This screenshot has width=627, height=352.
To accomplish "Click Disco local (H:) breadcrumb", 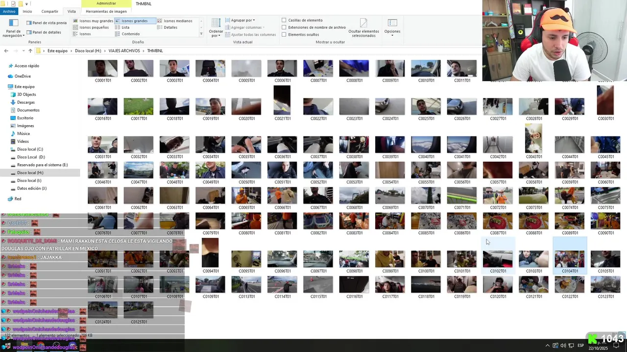I will pyautogui.click(x=88, y=51).
